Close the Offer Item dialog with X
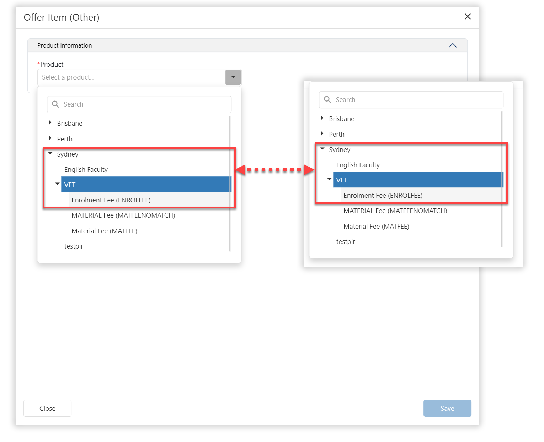Screen dimensions: 544x442 [468, 17]
